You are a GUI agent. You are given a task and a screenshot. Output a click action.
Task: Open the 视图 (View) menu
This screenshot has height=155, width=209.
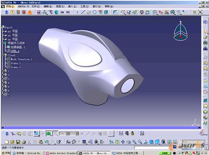[60, 6]
